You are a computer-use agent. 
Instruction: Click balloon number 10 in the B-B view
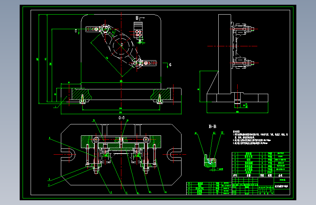click(x=195, y=133)
